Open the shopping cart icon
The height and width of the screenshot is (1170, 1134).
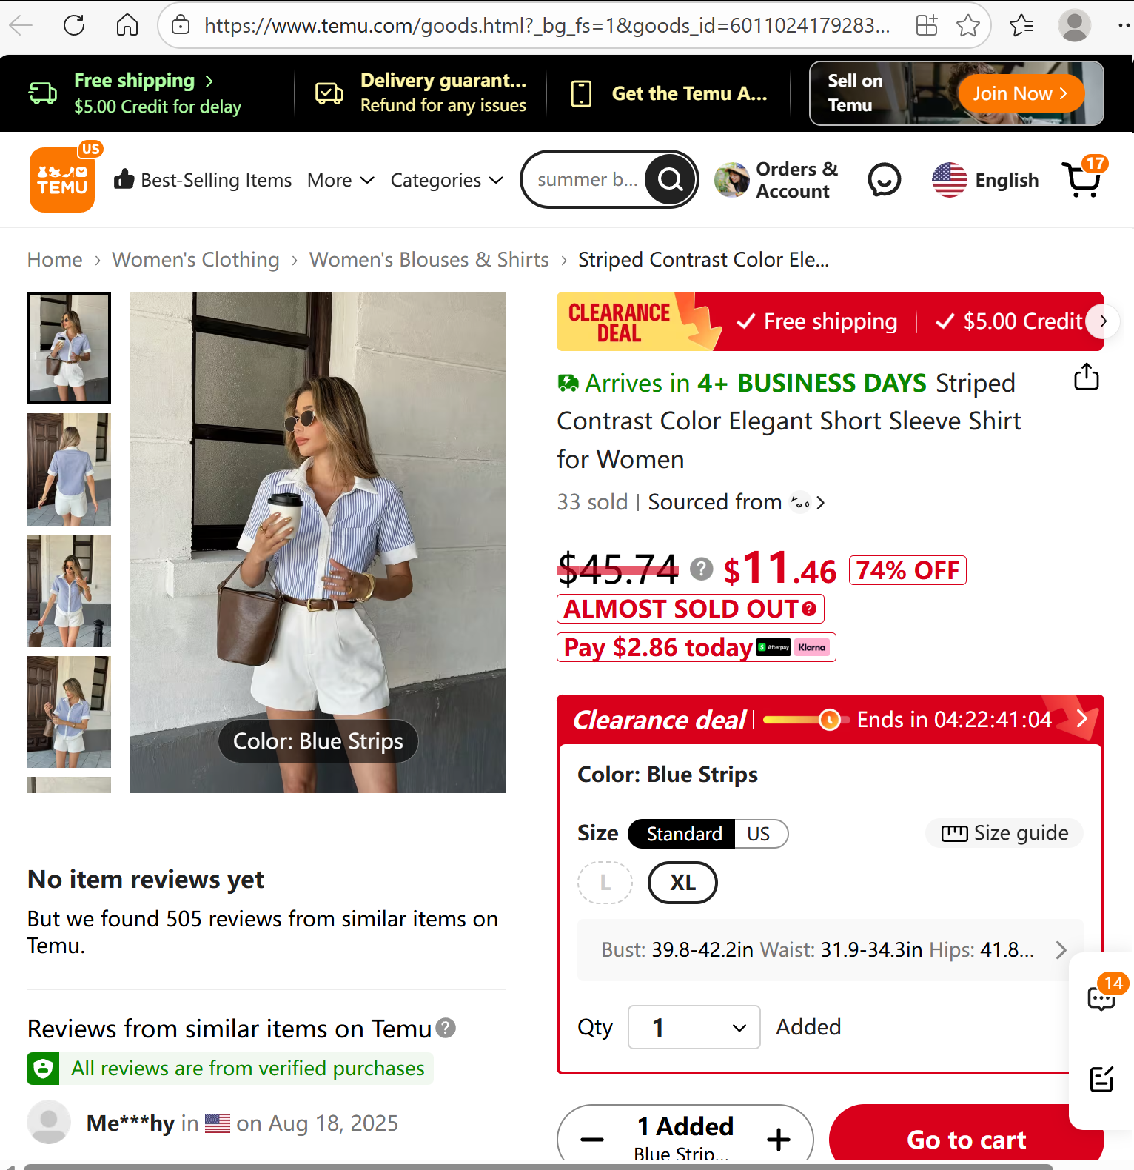1081,179
